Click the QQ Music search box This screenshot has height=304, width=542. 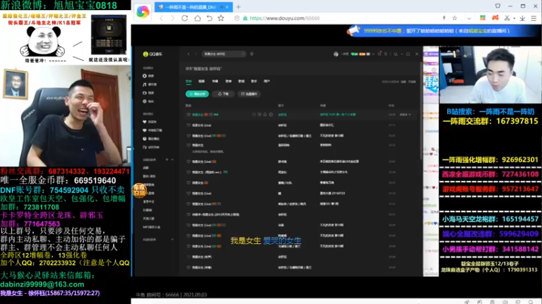[x=224, y=54]
